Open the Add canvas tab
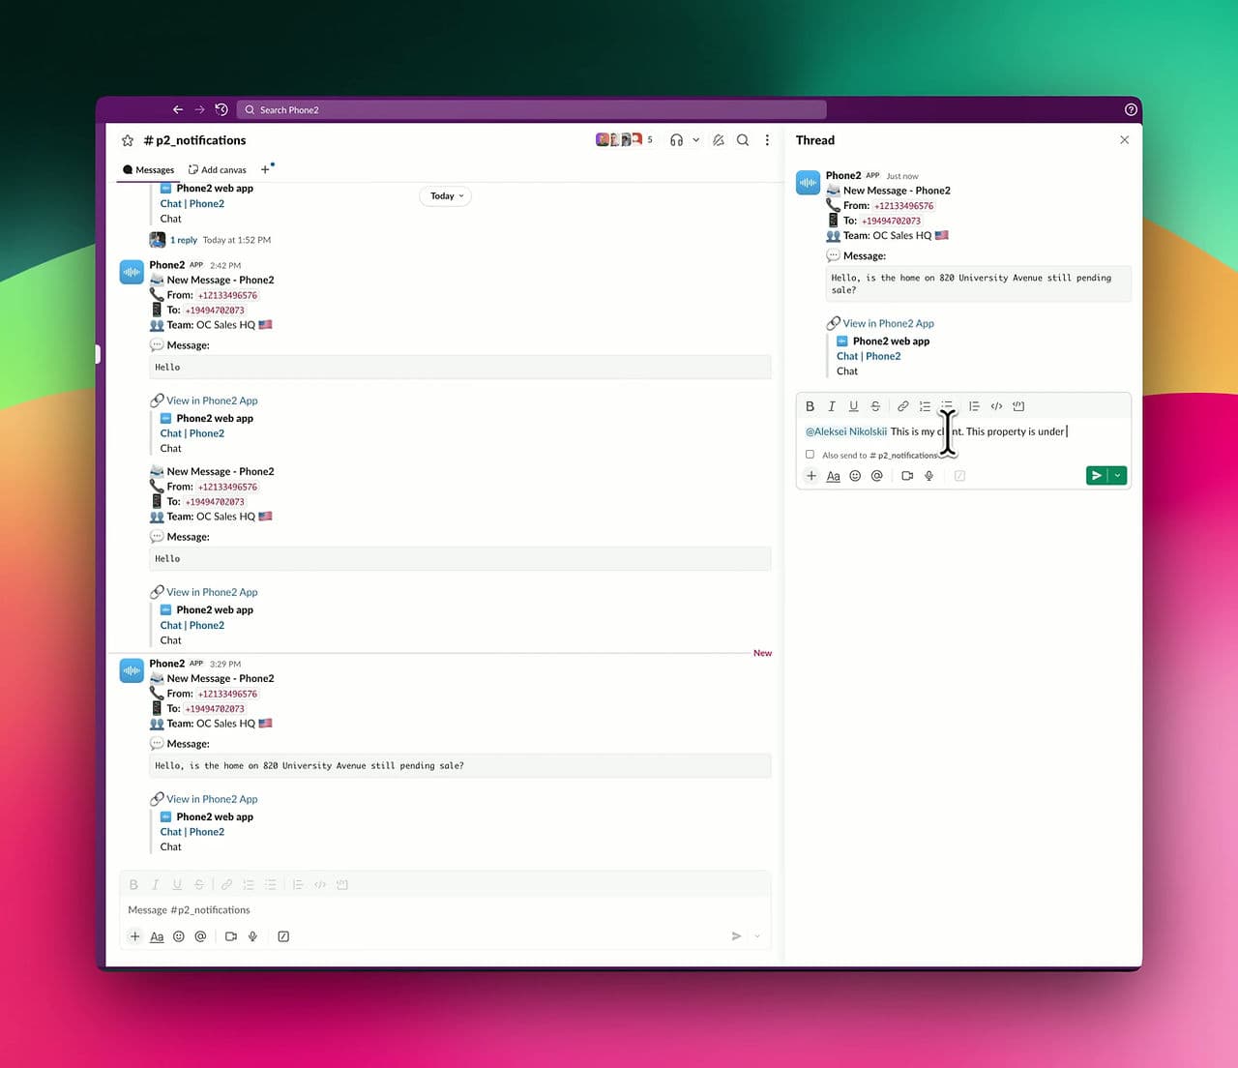 (217, 169)
